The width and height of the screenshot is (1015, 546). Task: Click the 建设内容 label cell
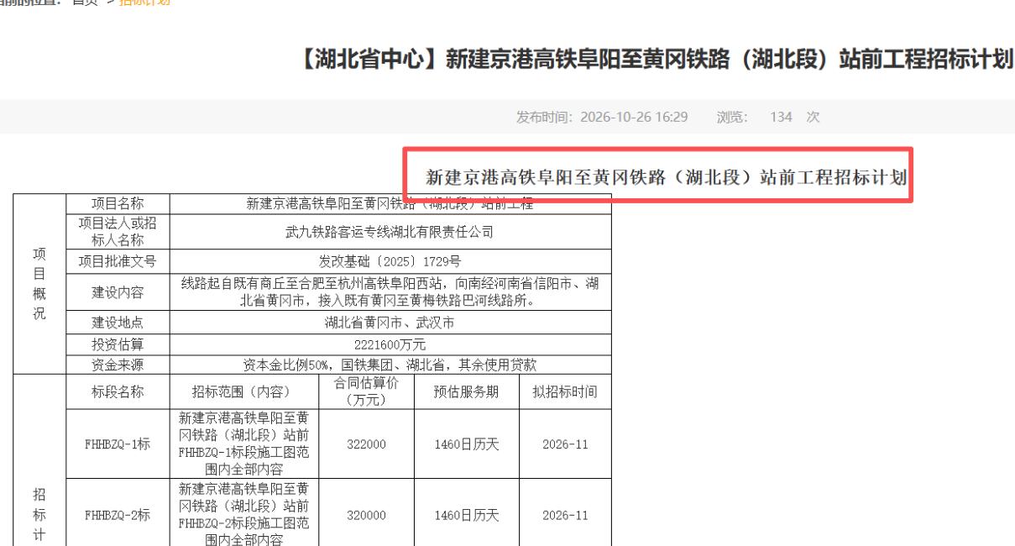pos(118,292)
